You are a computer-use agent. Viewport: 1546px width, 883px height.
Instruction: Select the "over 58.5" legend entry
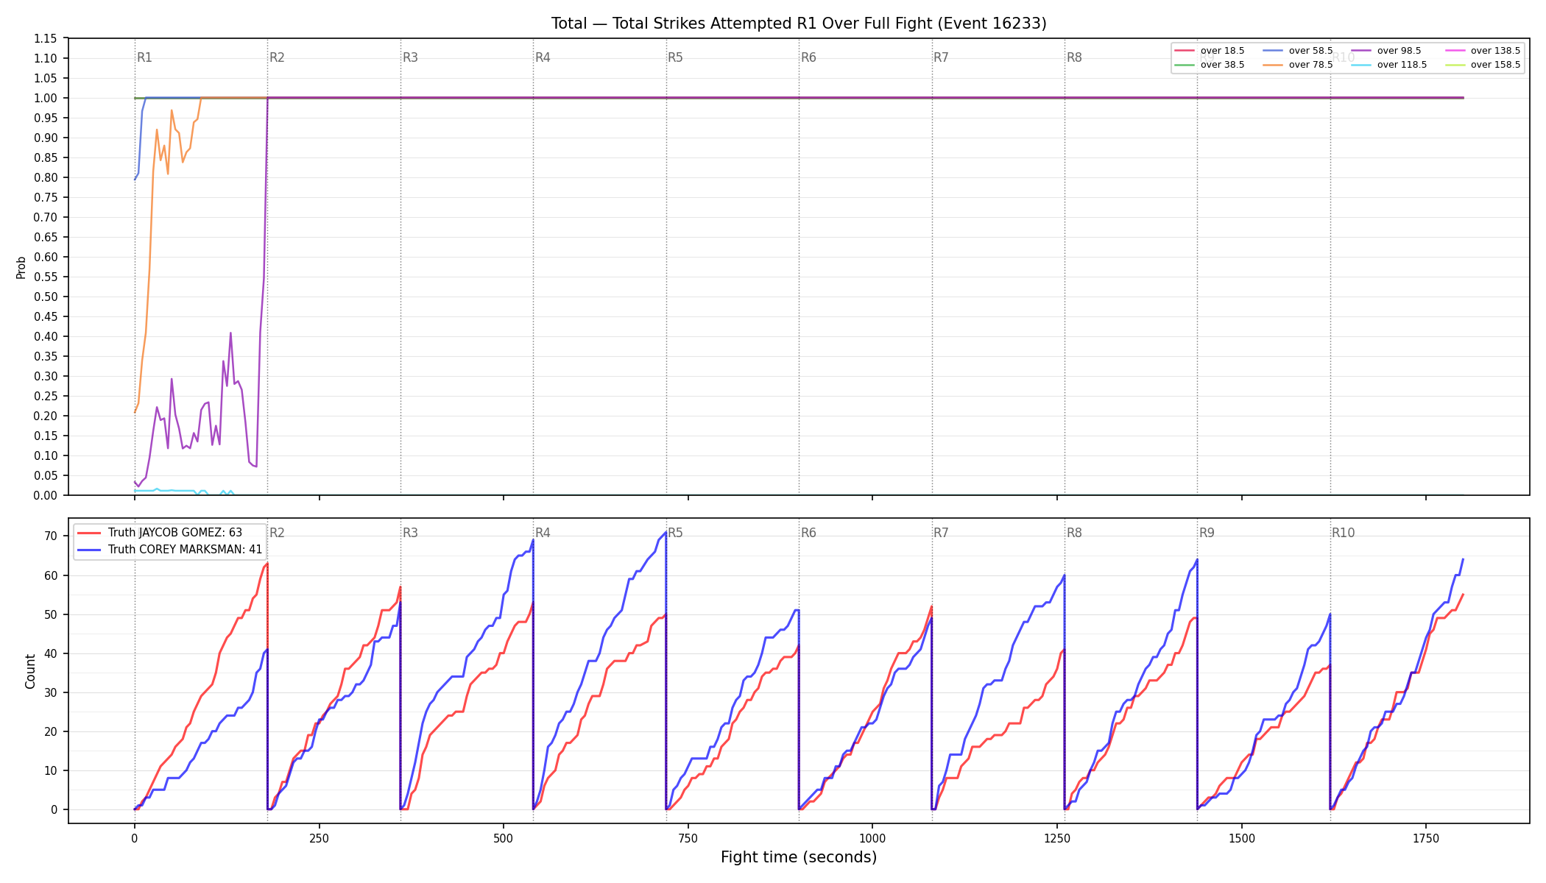1298,51
